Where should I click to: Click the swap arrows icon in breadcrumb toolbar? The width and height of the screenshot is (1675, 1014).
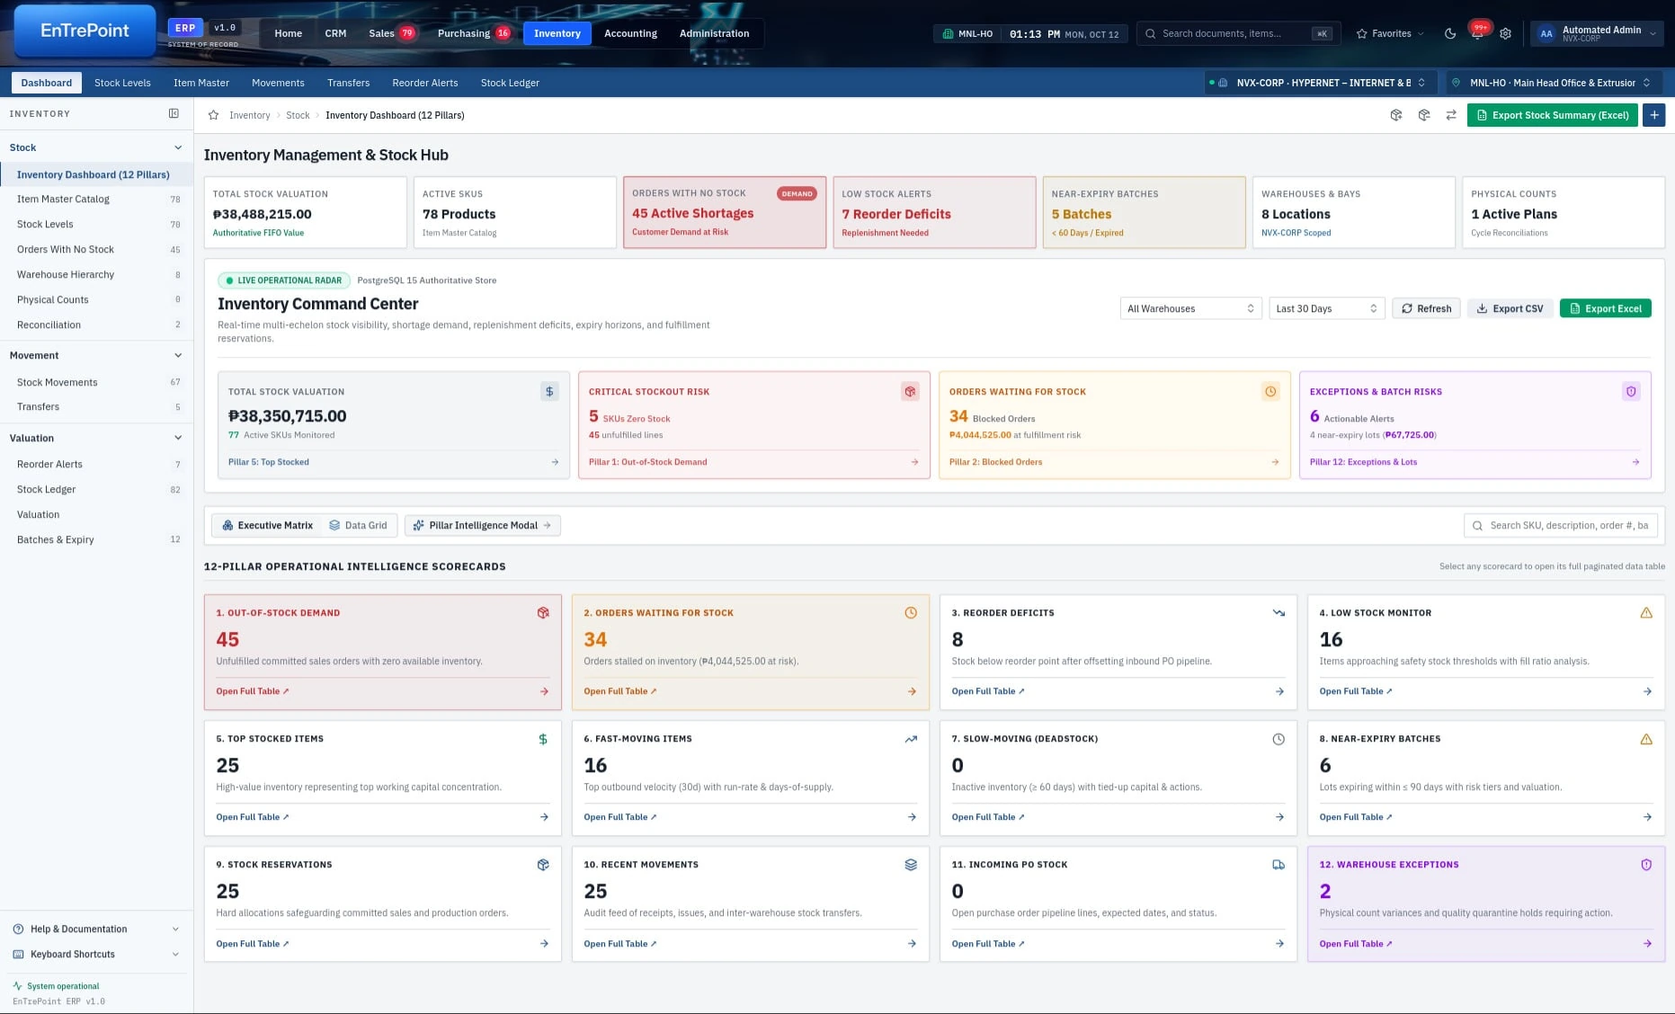(1451, 115)
